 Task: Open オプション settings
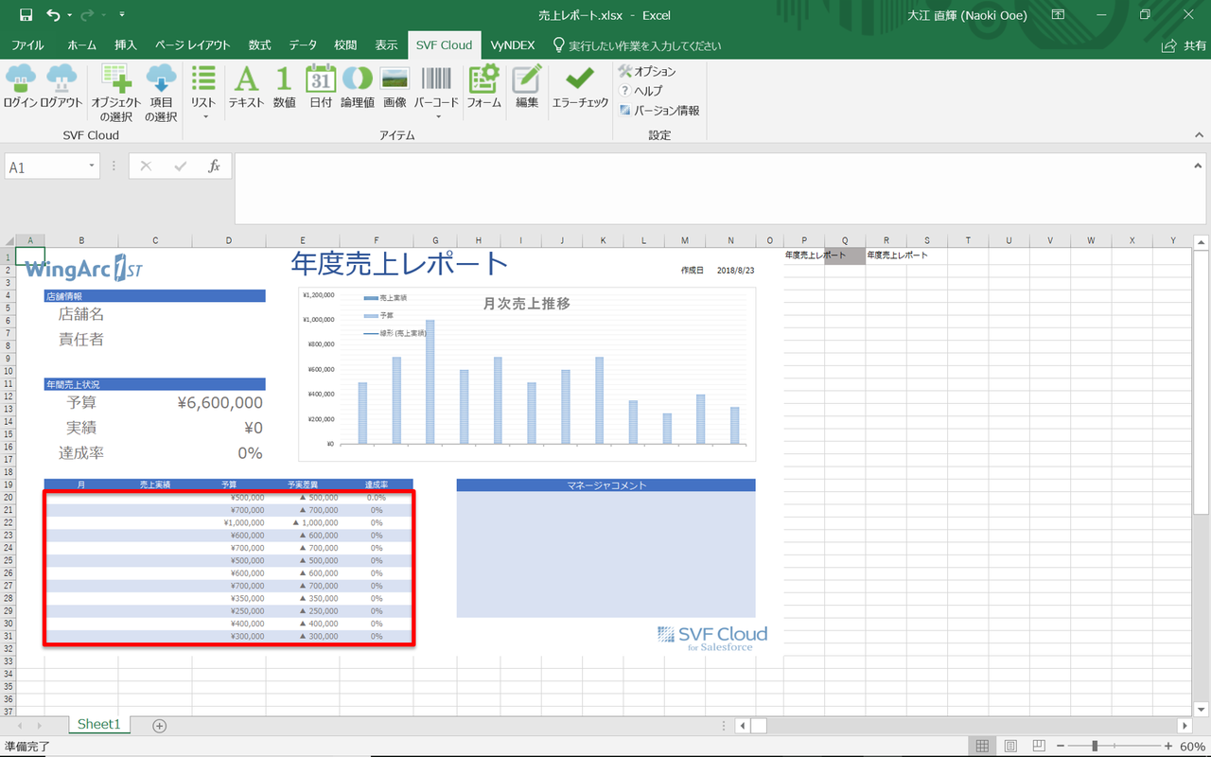(647, 71)
